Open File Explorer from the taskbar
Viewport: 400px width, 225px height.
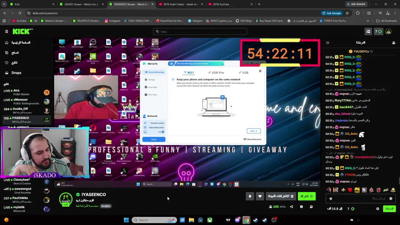coord(191,220)
